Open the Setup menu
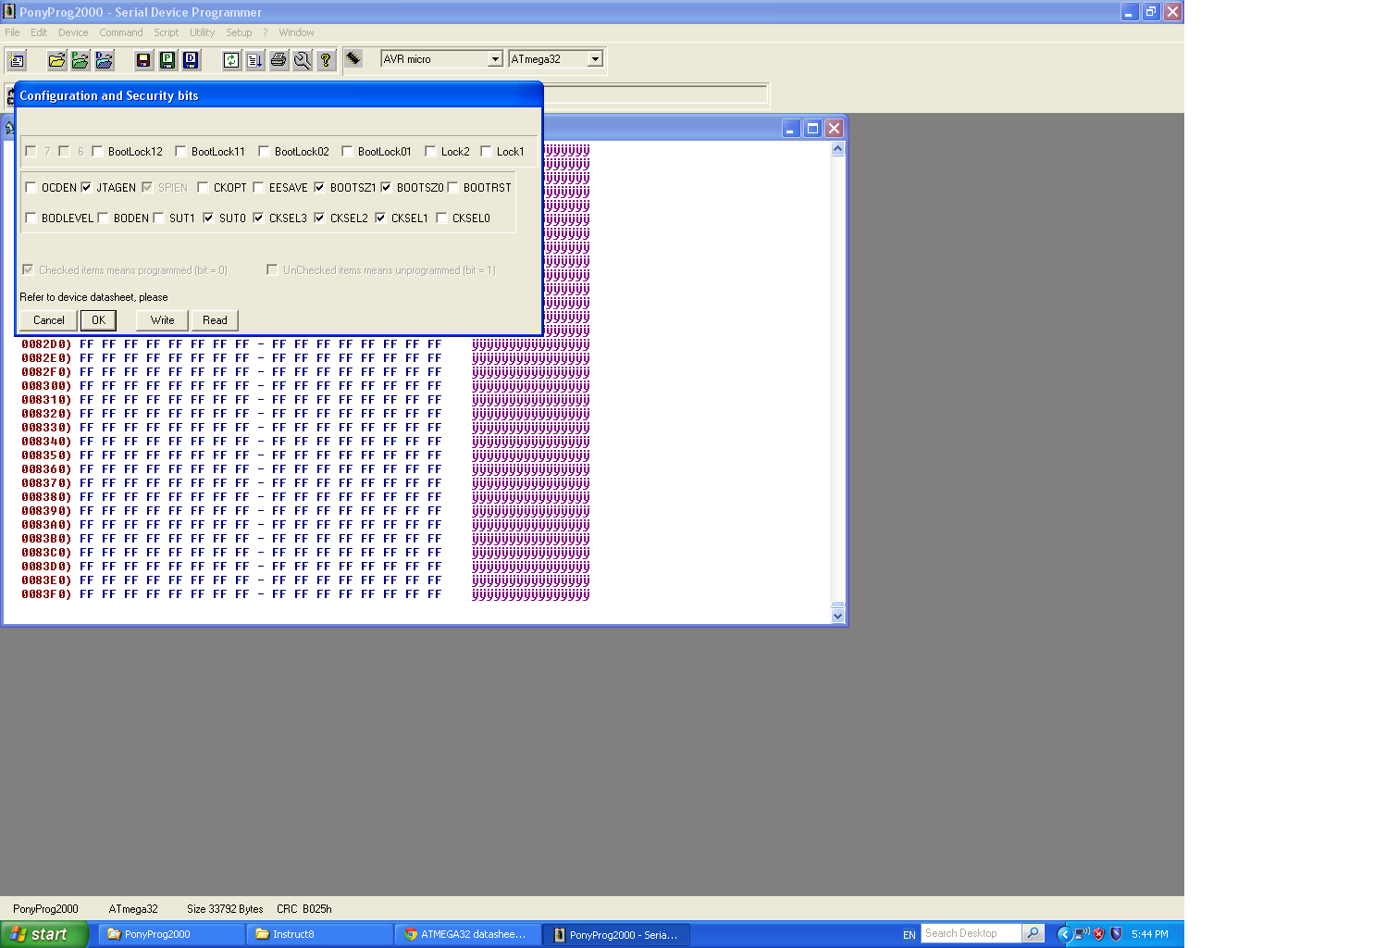Image resolution: width=1374 pixels, height=948 pixels. pos(239,32)
